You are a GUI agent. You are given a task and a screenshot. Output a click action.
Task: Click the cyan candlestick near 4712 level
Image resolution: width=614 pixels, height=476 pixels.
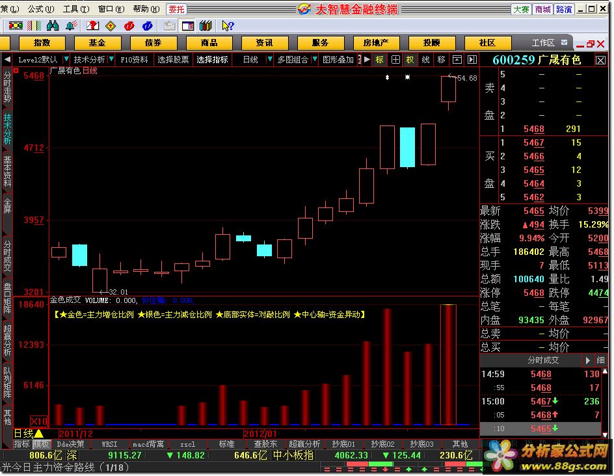pyautogui.click(x=407, y=147)
